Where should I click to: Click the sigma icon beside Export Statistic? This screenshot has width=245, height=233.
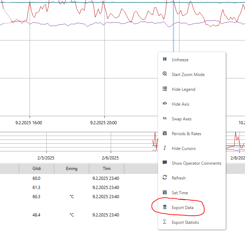tap(164, 222)
